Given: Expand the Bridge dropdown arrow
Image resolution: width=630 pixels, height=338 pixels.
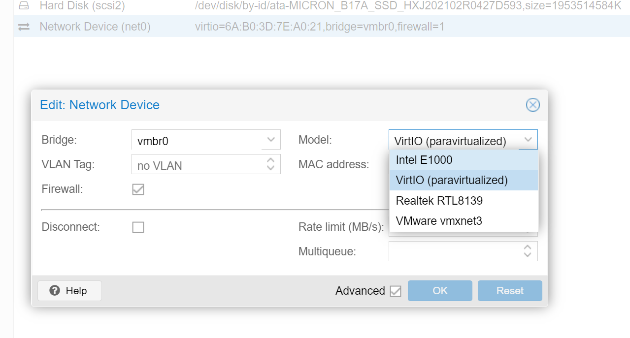Looking at the screenshot, I should [x=270, y=140].
